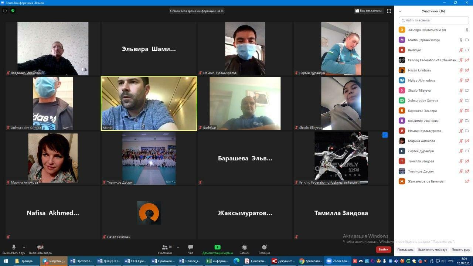The image size is (473, 266).
Task: Switch keyboard language РУС in tray
Action: click(451, 261)
